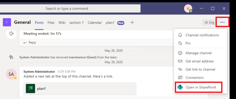Open the plan1 tab
The width and height of the screenshot is (236, 99).
[110, 23]
